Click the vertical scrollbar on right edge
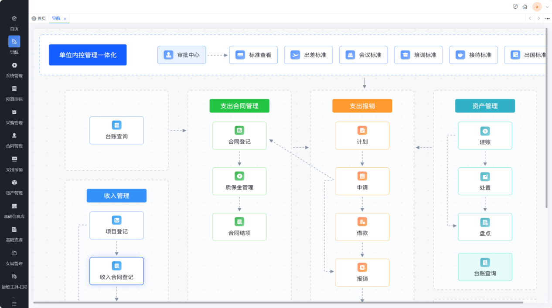 pos(547,118)
